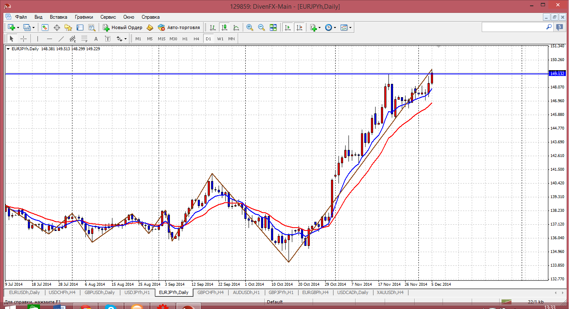This screenshot has width=570, height=309.
Task: Click the Zoom In magnifier icon
Action: 250,27
